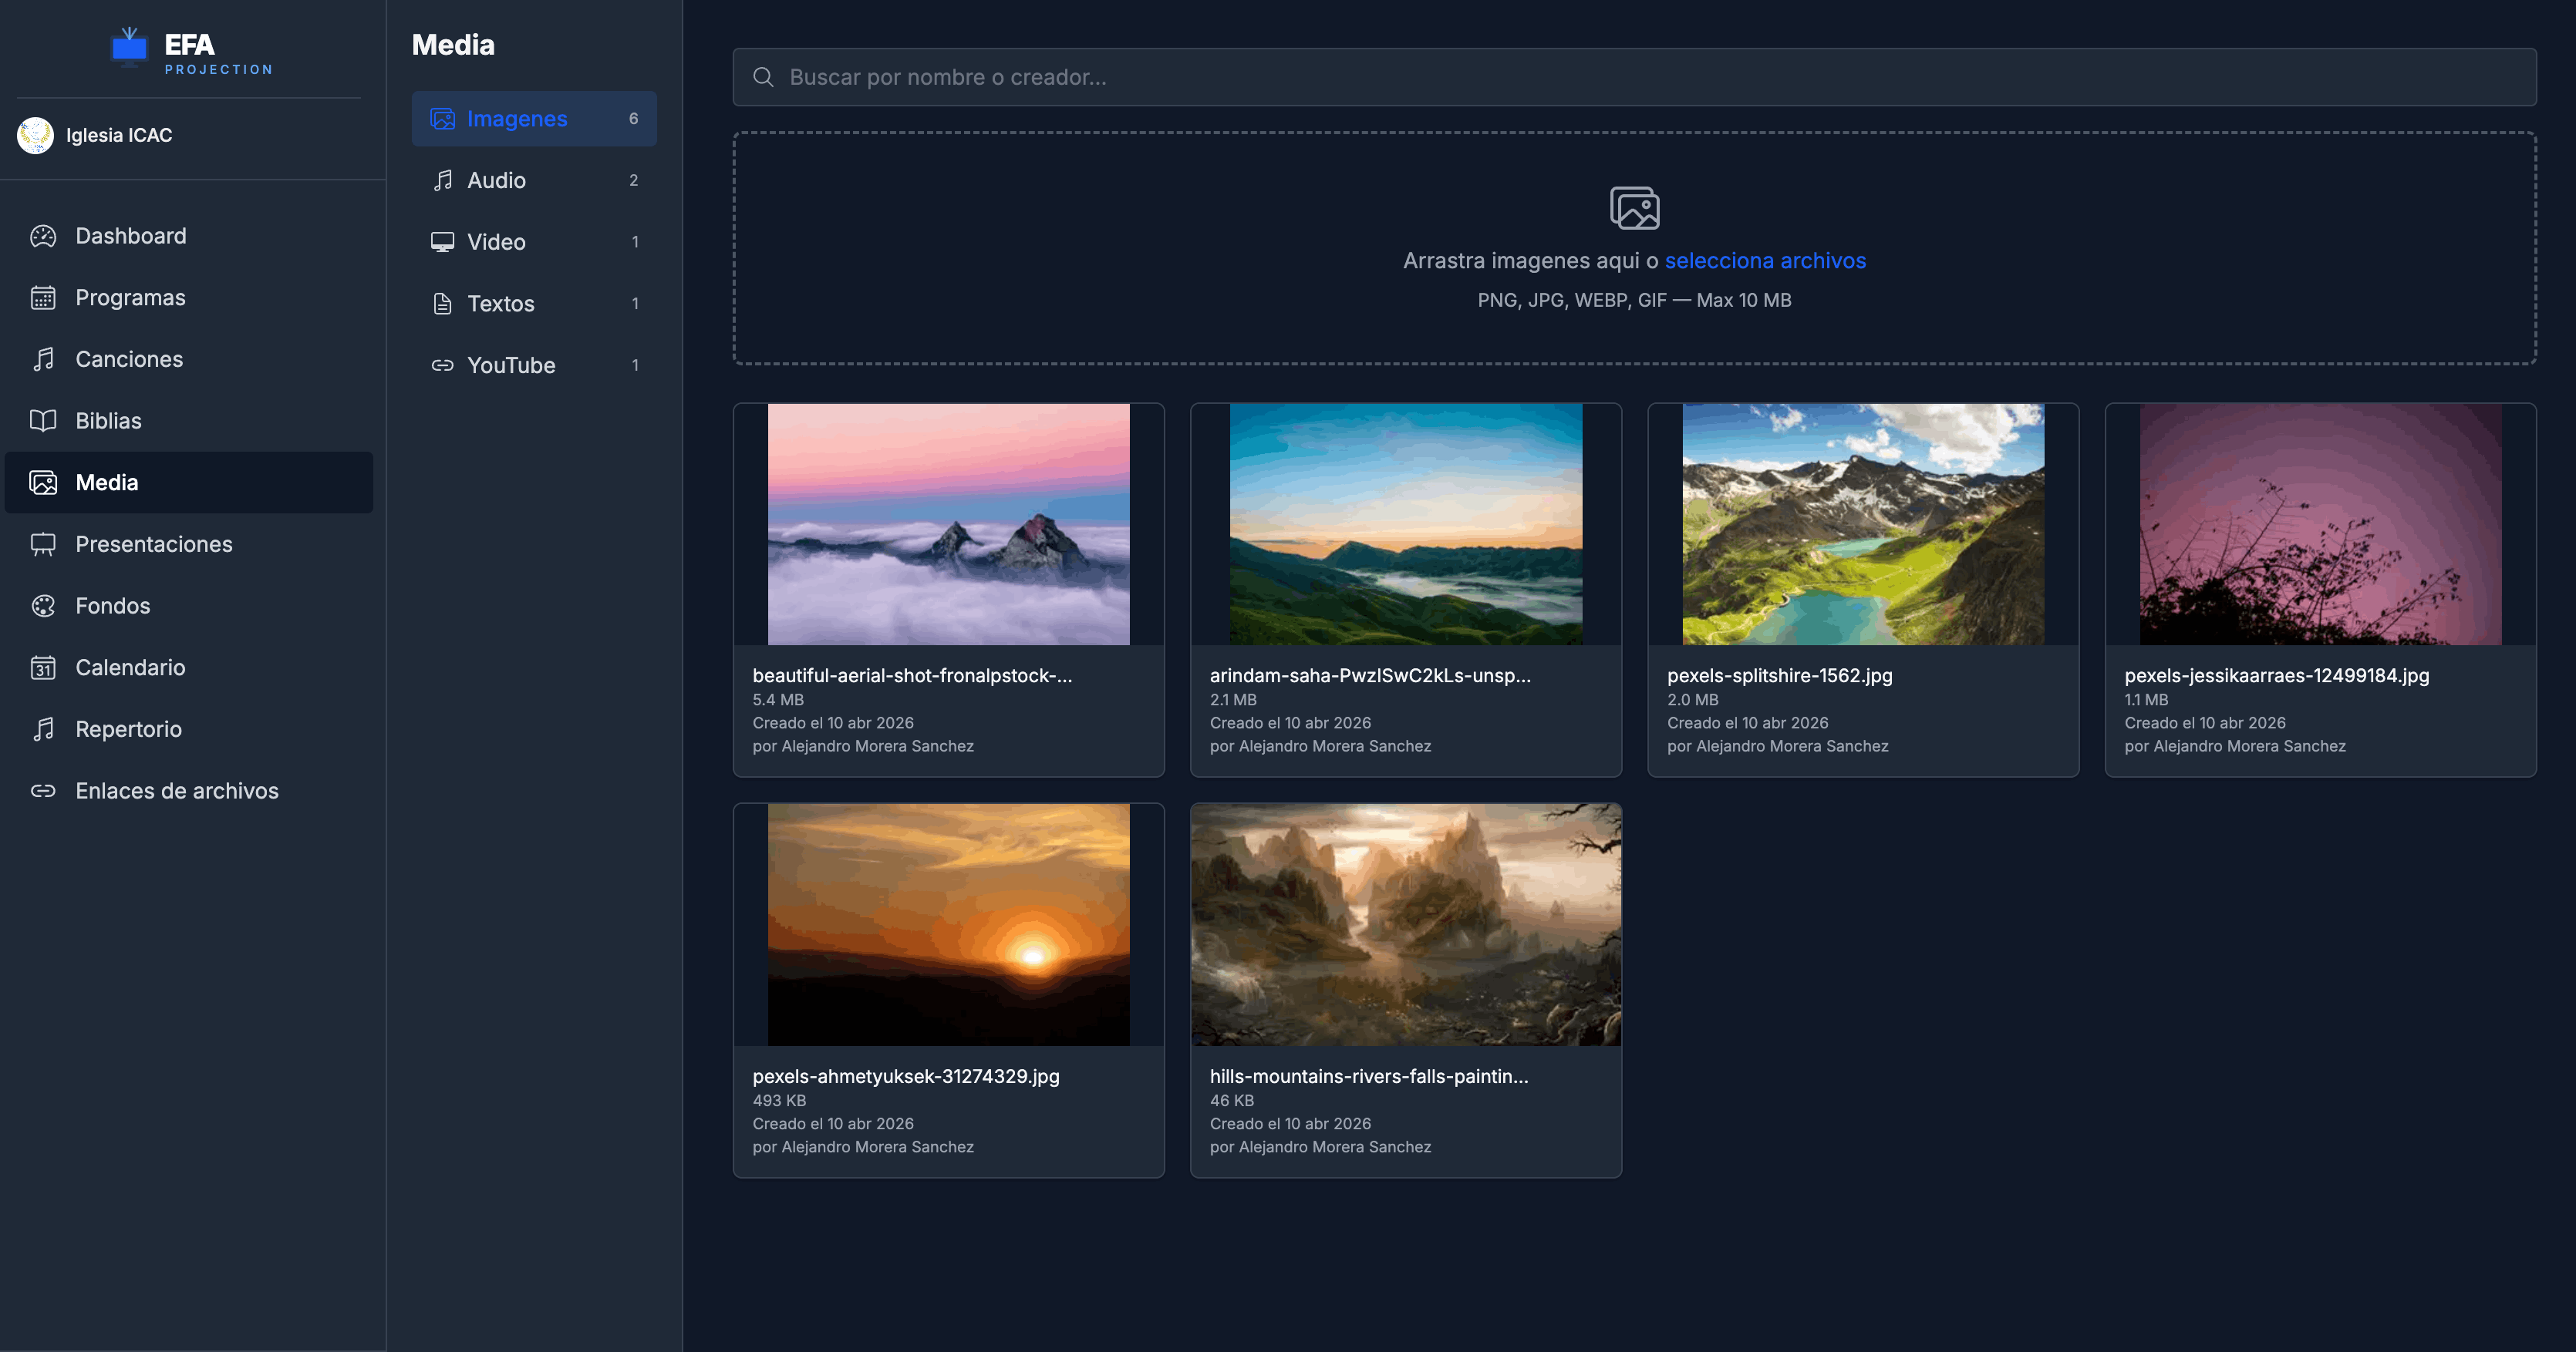Click the upload image icon in dropzone
The image size is (2576, 1352).
pos(1634,208)
